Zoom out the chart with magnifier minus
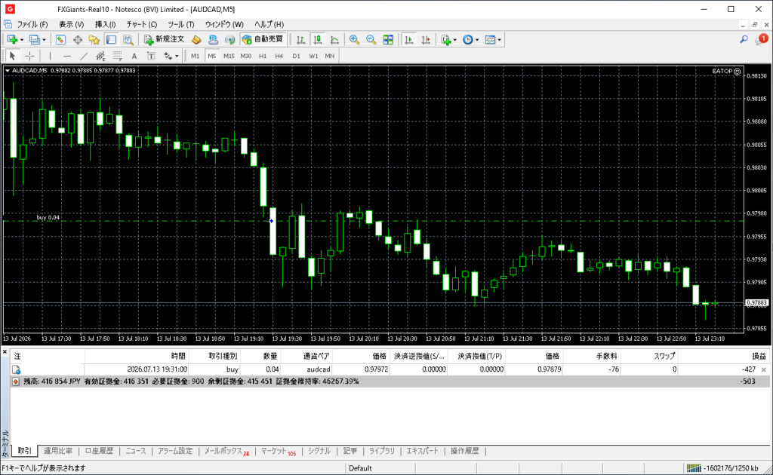Image resolution: width=773 pixels, height=475 pixels. (371, 40)
